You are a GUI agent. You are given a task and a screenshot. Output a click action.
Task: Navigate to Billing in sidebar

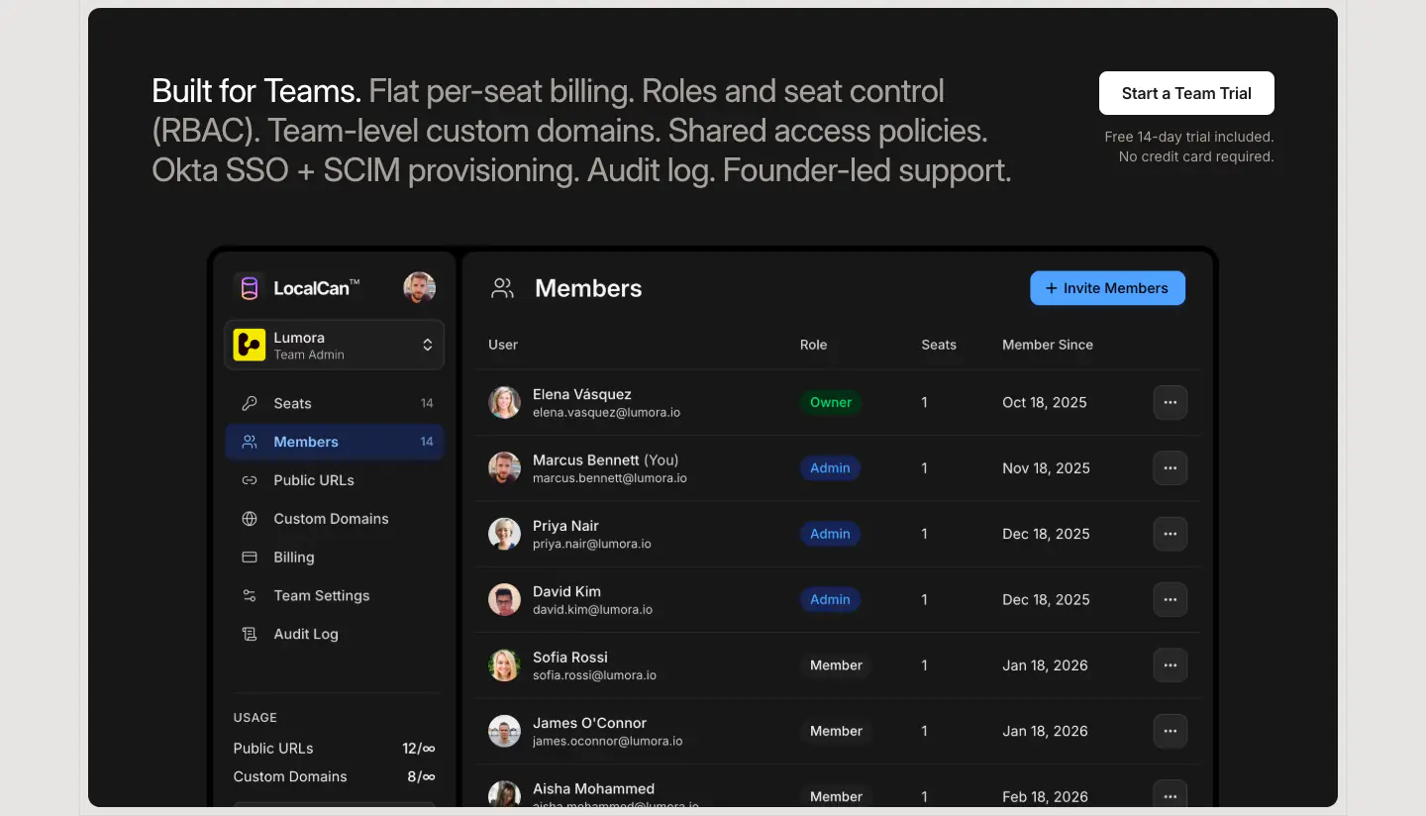click(x=335, y=558)
